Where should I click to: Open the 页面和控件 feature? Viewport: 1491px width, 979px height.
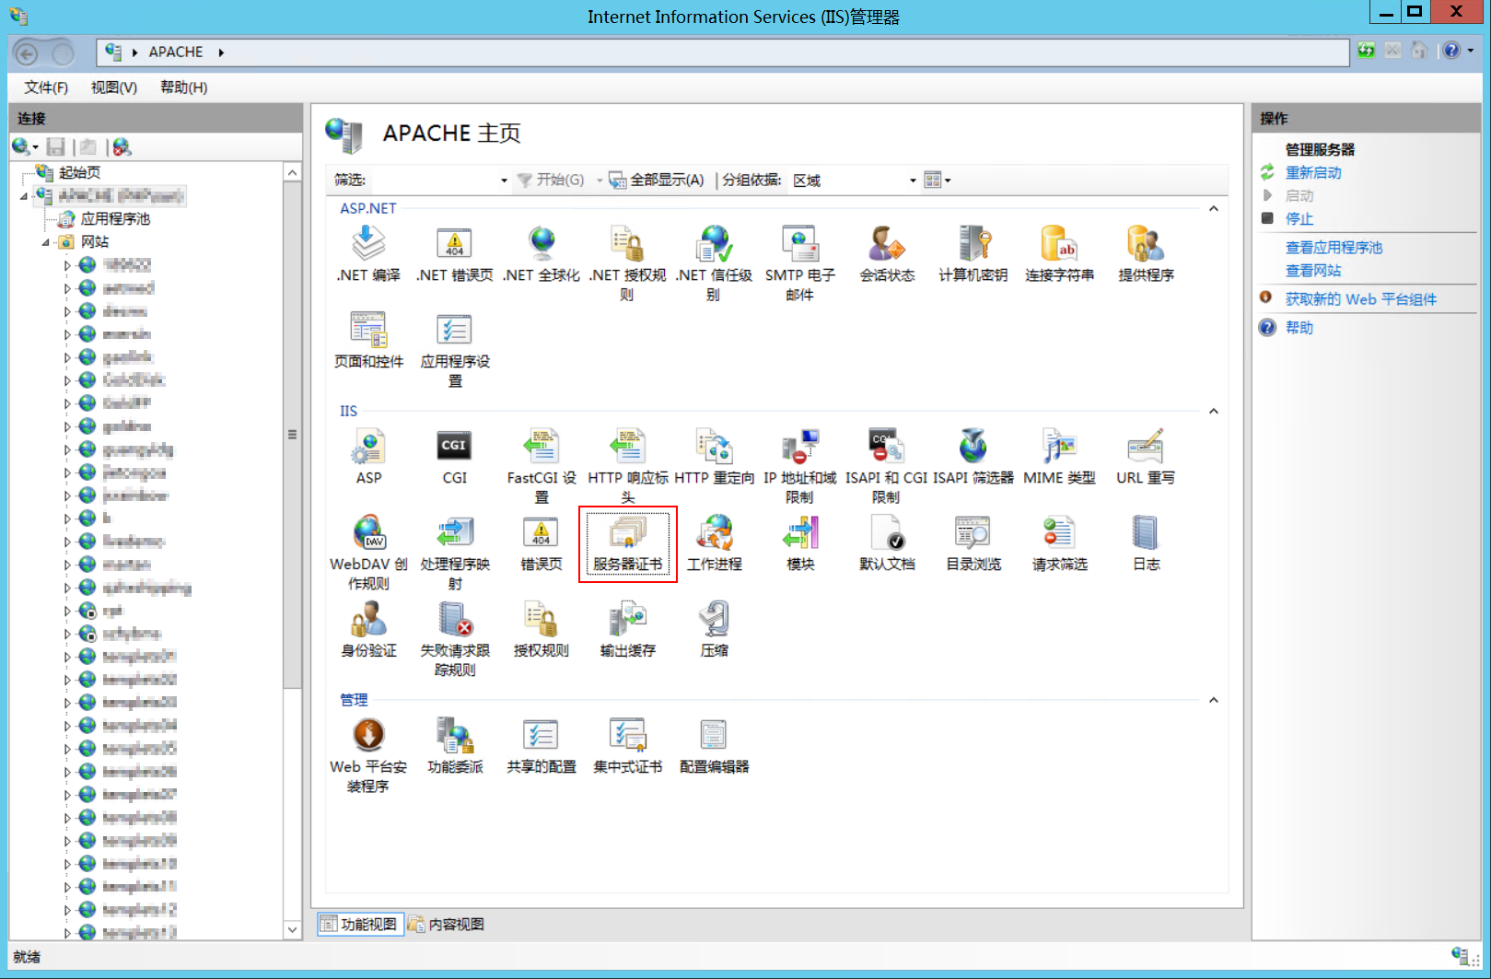[368, 341]
